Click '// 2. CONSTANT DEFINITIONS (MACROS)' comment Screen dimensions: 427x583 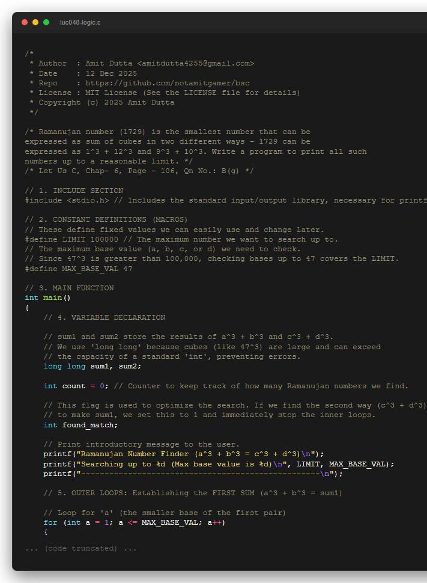[x=106, y=220]
